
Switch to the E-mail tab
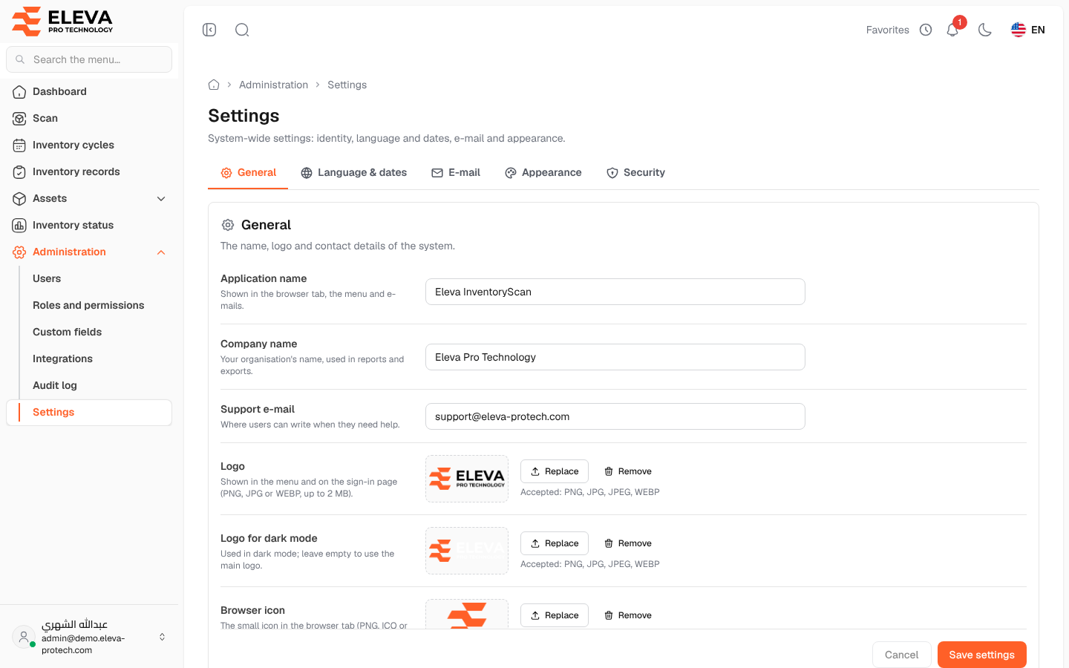click(456, 172)
